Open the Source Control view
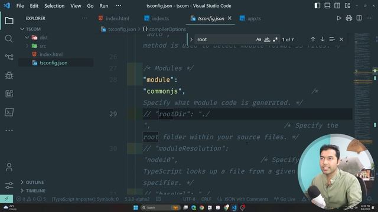This screenshot has width=378, height=212. [9, 57]
